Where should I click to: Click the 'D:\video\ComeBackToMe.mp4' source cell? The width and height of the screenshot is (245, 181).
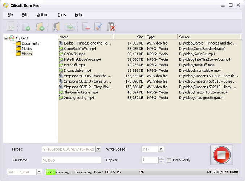(x=202, y=49)
